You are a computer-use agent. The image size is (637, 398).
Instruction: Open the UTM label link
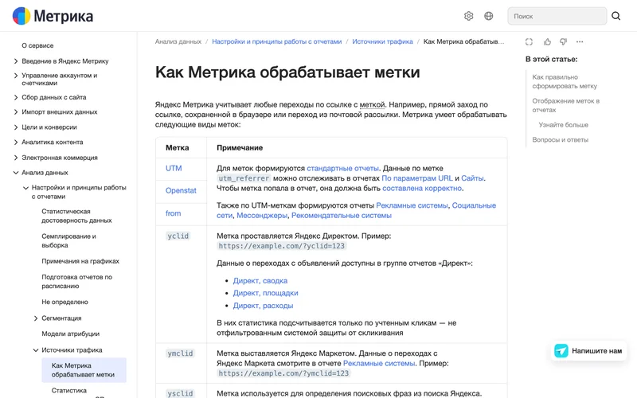point(174,168)
